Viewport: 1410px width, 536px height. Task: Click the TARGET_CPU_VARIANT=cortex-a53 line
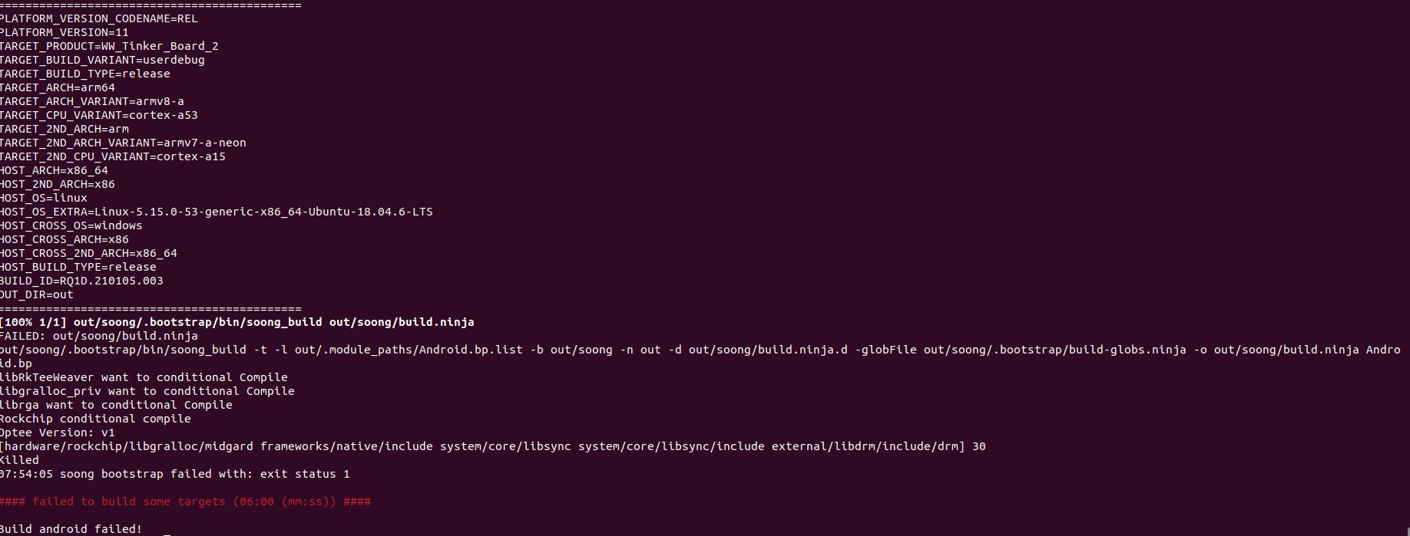(x=98, y=115)
